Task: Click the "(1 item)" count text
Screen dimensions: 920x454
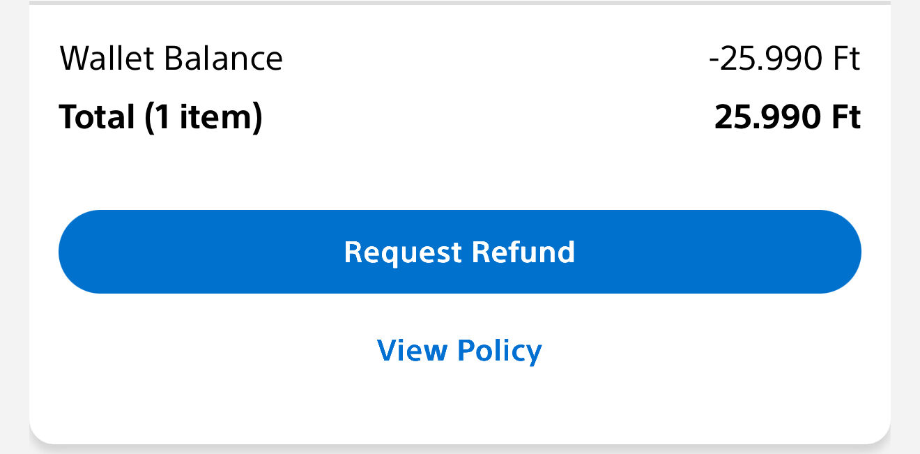Action: (204, 117)
